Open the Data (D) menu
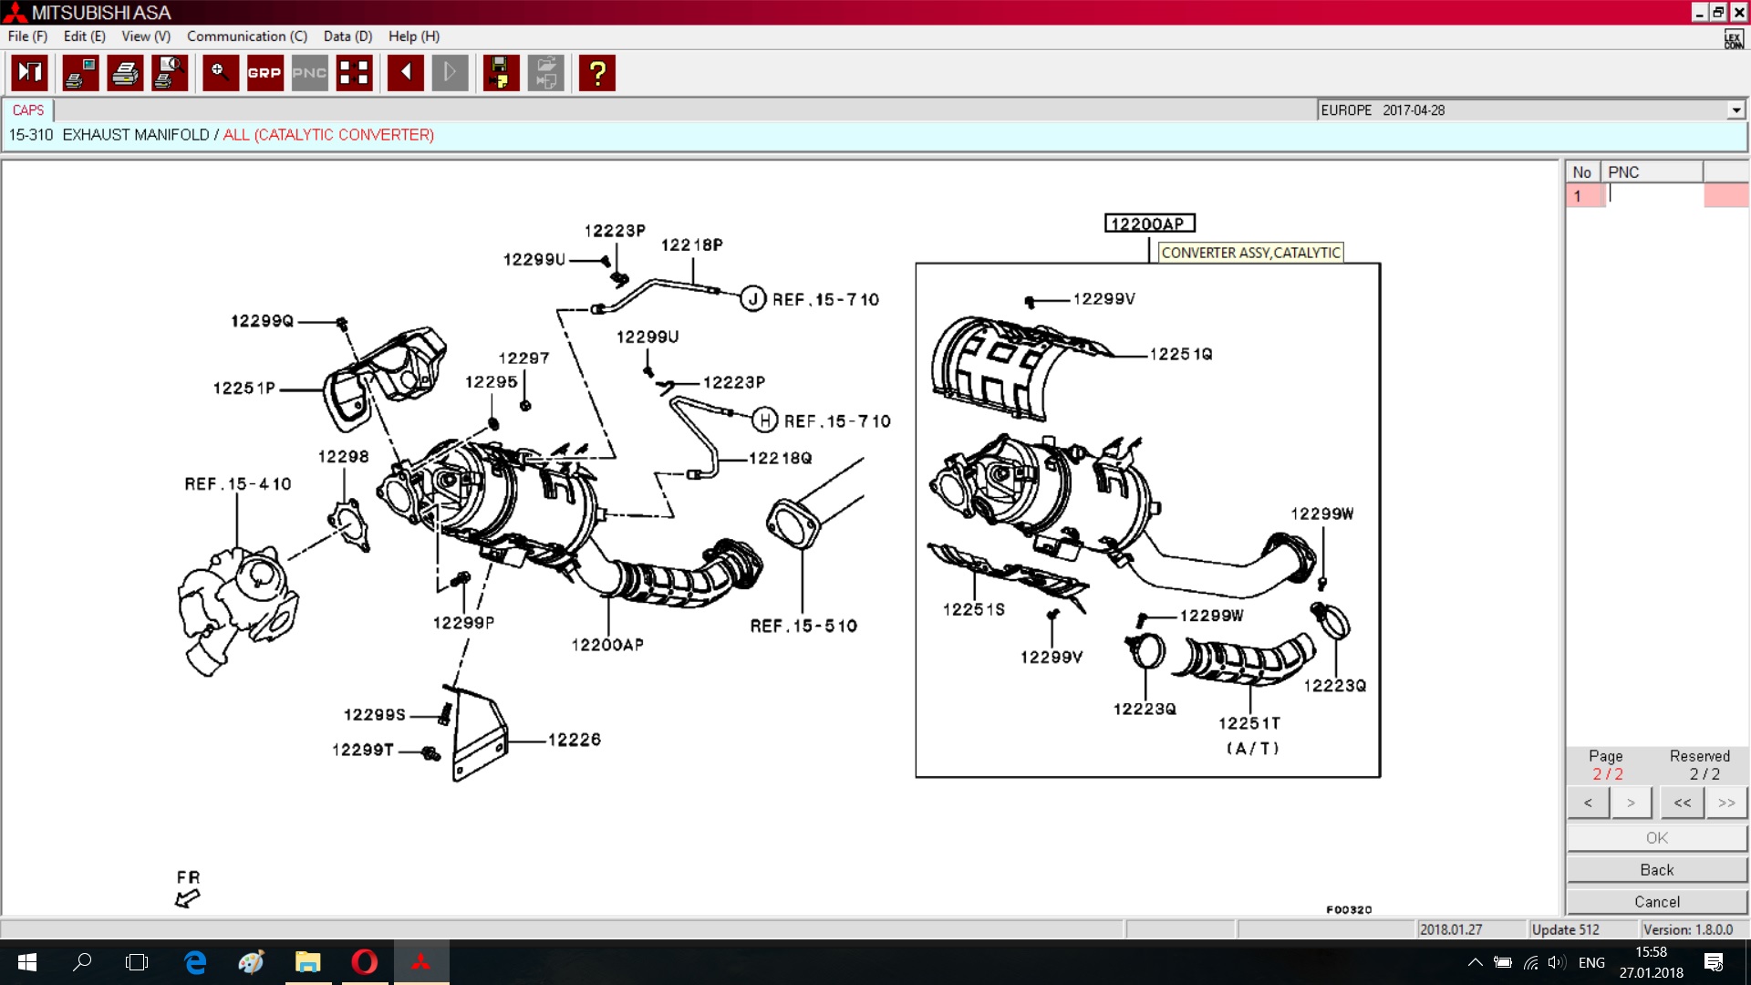The height and width of the screenshot is (985, 1751). [347, 36]
